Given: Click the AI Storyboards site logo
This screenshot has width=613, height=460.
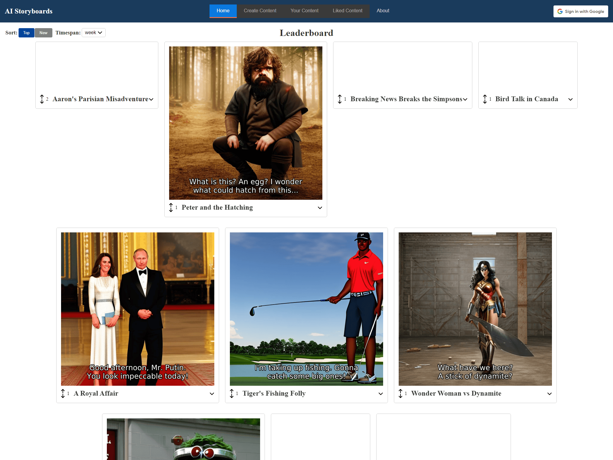Looking at the screenshot, I should point(29,11).
